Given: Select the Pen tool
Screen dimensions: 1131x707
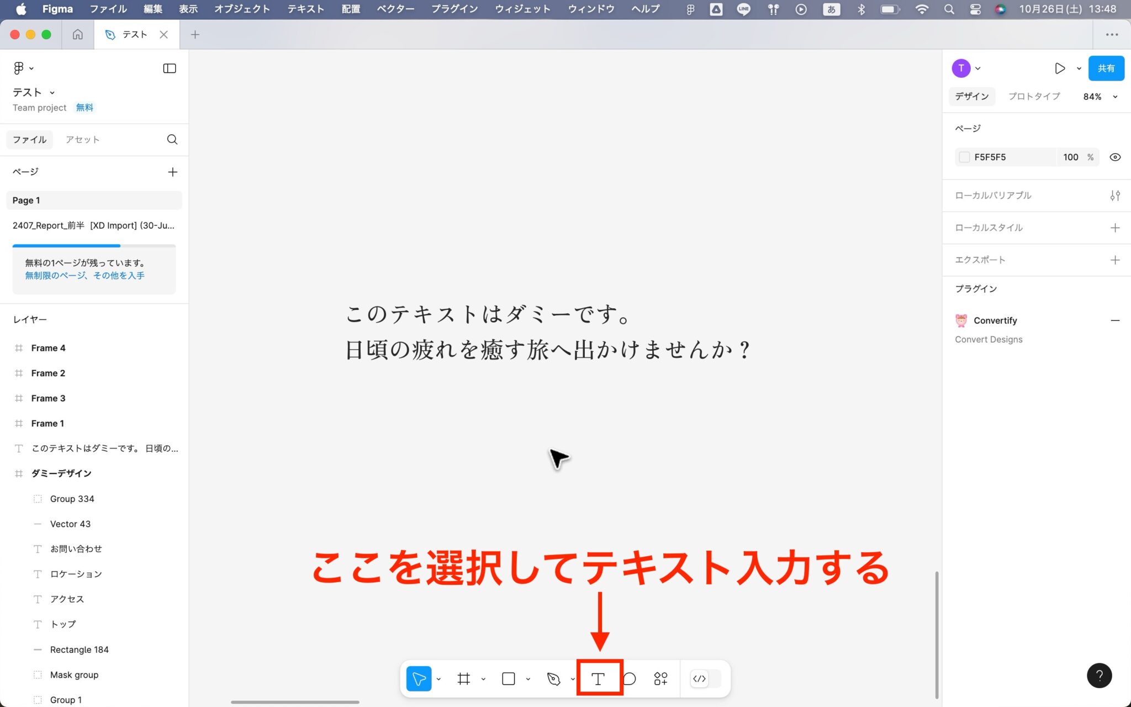Looking at the screenshot, I should 554,678.
